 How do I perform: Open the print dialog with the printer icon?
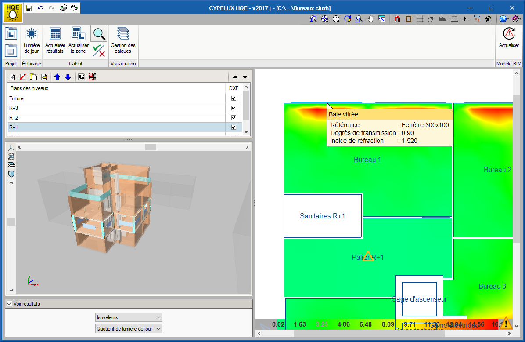point(63,8)
